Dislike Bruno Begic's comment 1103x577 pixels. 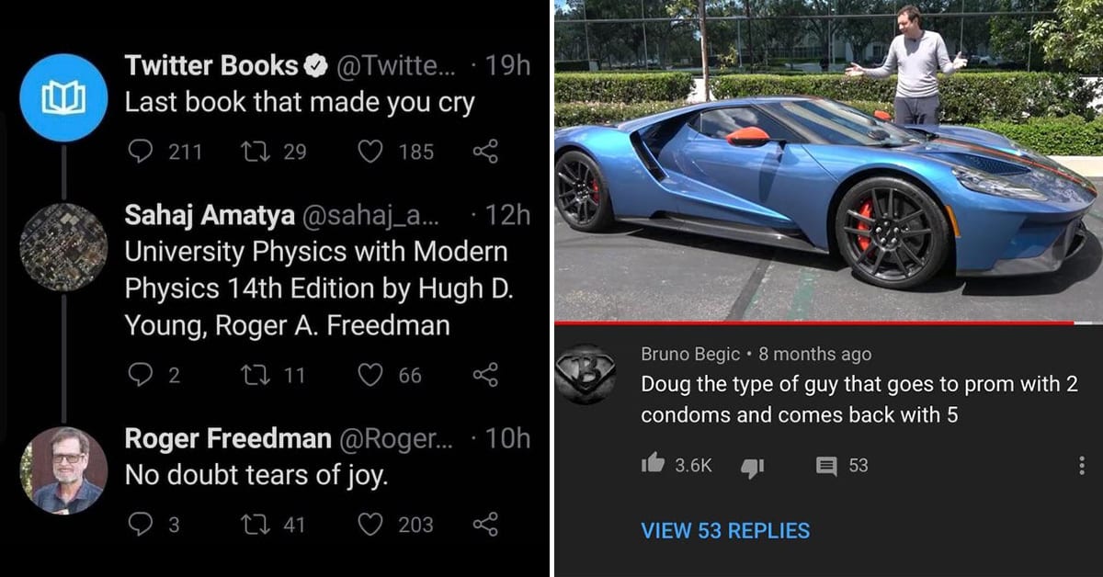[753, 467]
